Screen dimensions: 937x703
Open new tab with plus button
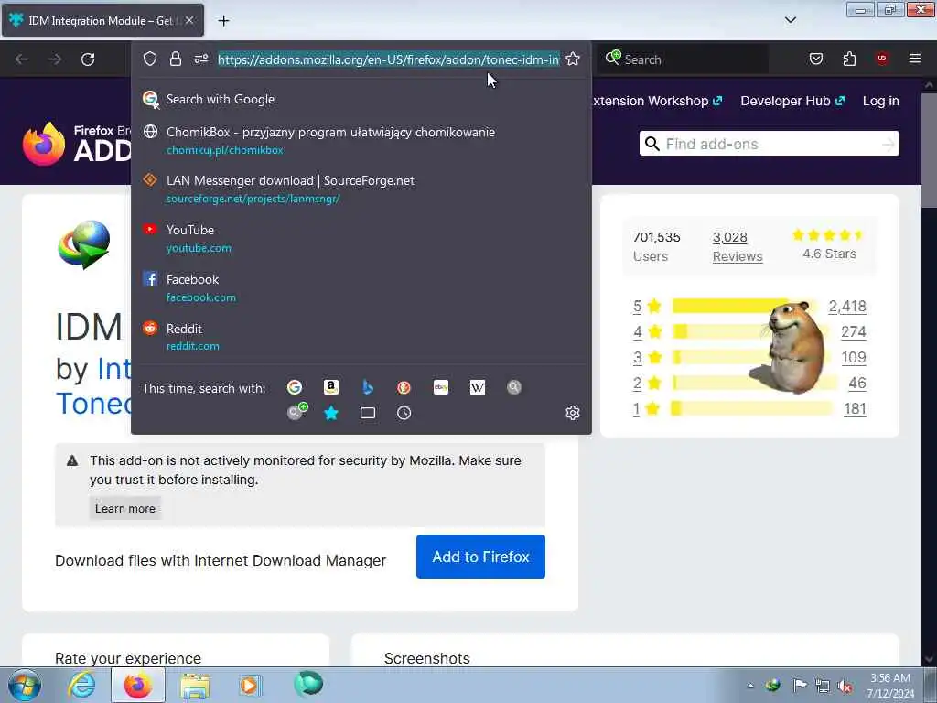(223, 21)
